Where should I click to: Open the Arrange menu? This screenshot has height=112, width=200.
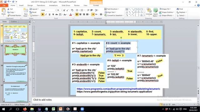coord(149,12)
